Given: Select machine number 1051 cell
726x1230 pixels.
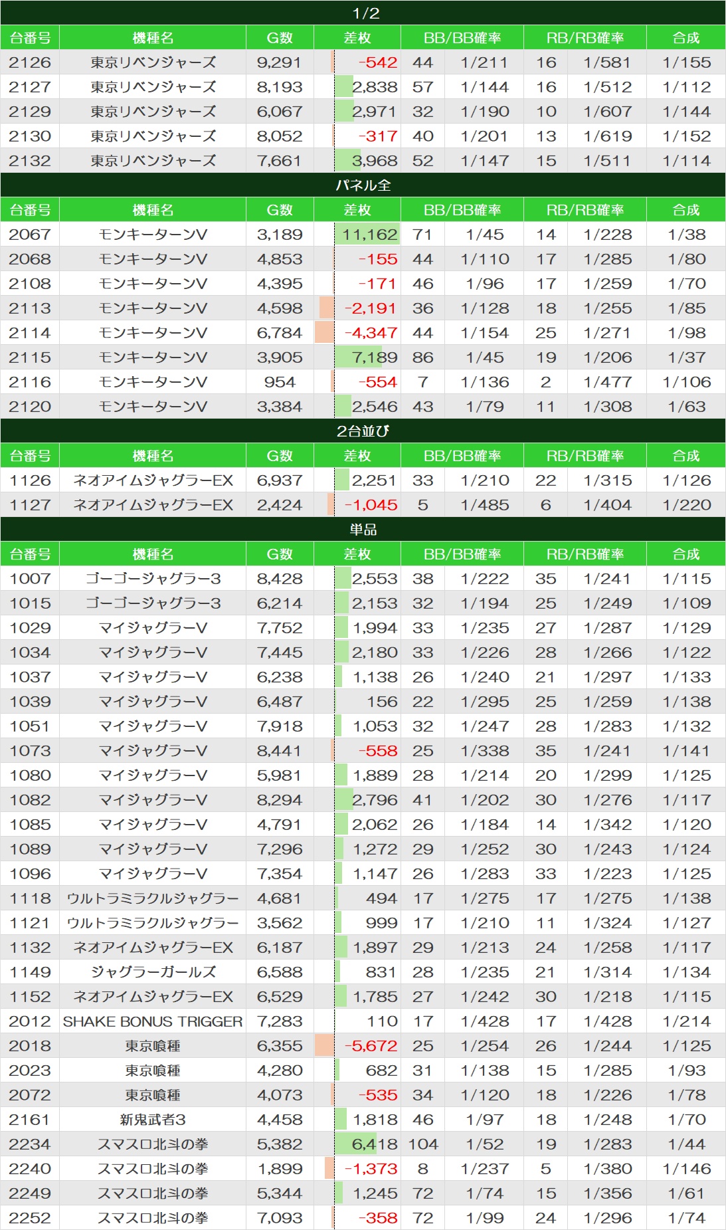Looking at the screenshot, I should [30, 726].
